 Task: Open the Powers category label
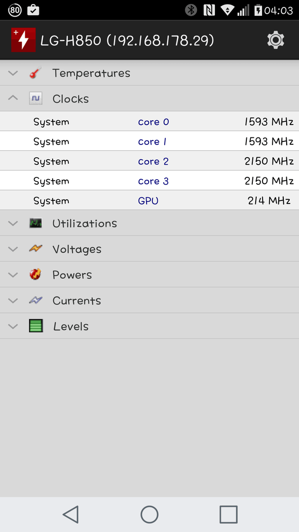tap(72, 274)
